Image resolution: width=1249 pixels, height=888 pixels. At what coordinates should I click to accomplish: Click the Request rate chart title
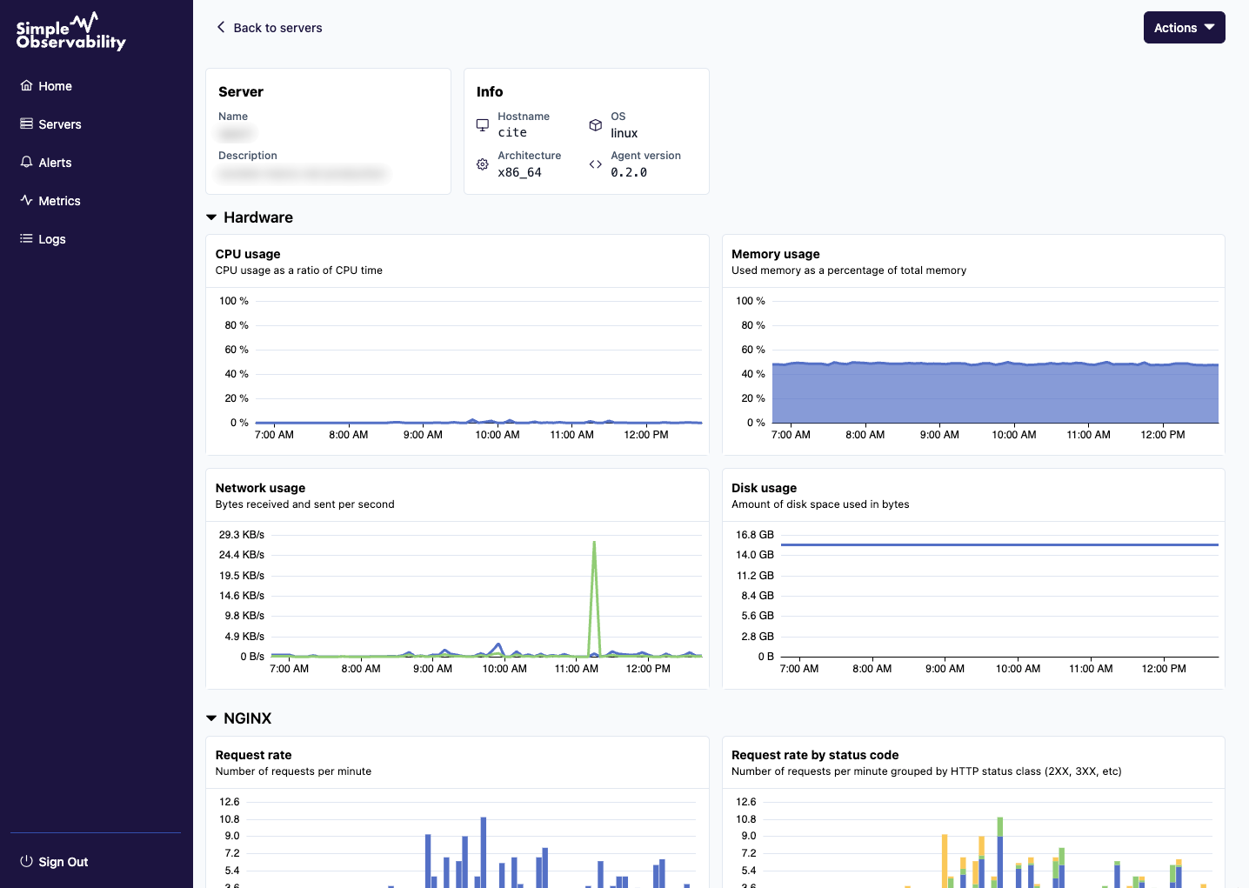pyautogui.click(x=253, y=755)
